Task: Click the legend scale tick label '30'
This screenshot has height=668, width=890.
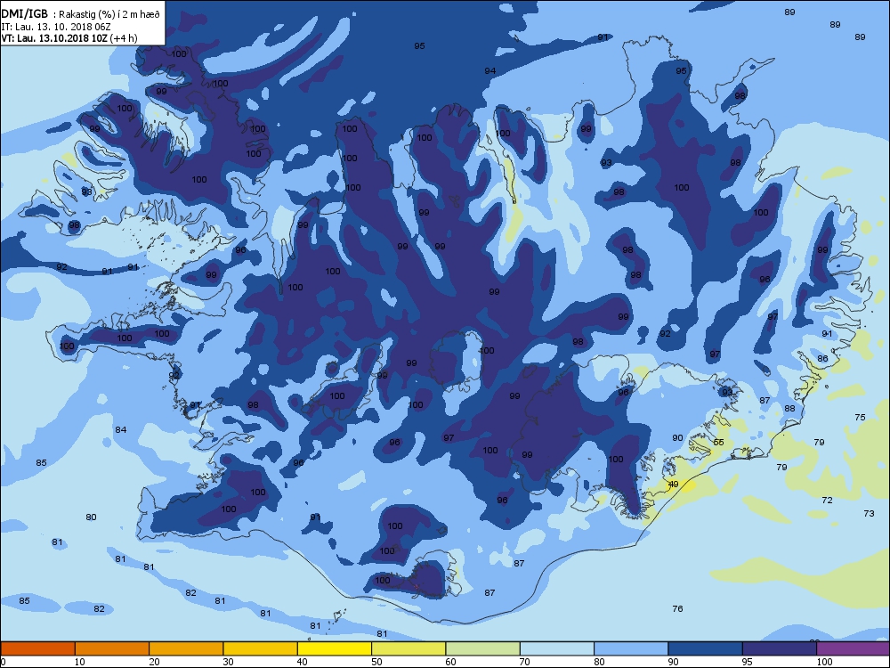Action: pos(228,662)
